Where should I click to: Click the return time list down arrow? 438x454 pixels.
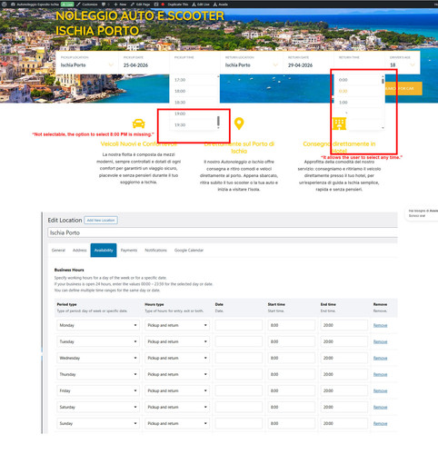[x=383, y=128]
